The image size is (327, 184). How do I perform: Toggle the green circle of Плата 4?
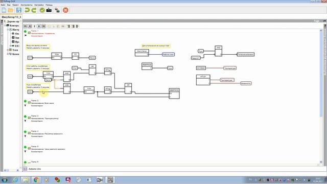point(25,132)
